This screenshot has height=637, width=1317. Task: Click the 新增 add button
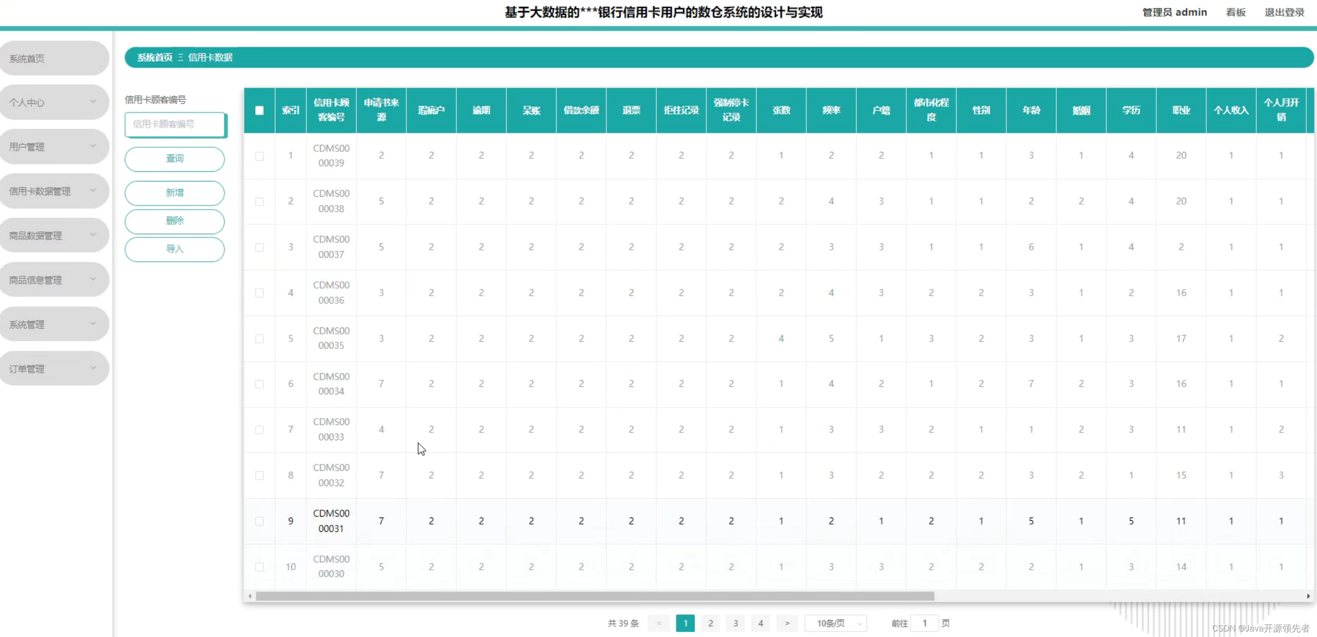tap(175, 193)
